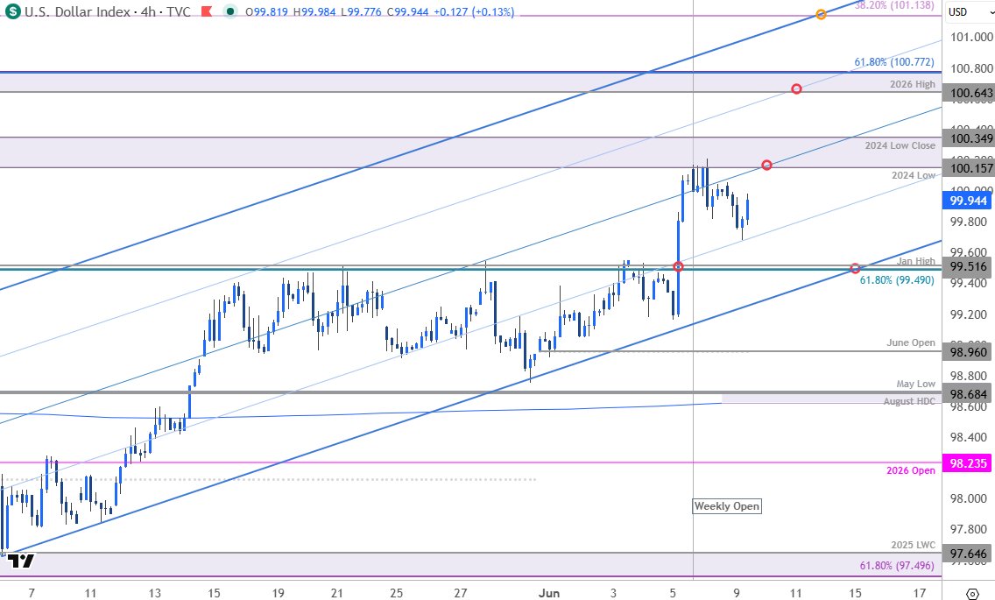
Task: Click the red flag icon beside TVC
Action: pos(206,11)
